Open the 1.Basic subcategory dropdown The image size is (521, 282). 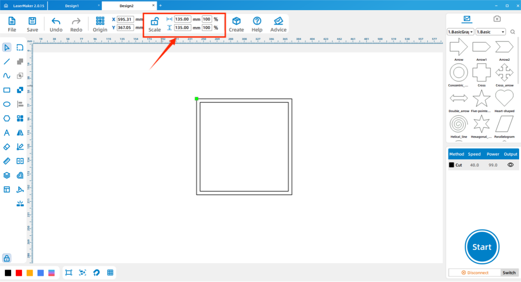(x=490, y=32)
